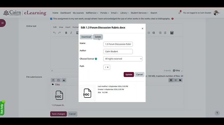Open the editor Insert menu
This screenshot has width=224, height=125.
point(68,27)
